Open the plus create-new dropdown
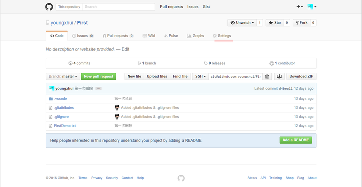362x187 pixels. point(300,7)
